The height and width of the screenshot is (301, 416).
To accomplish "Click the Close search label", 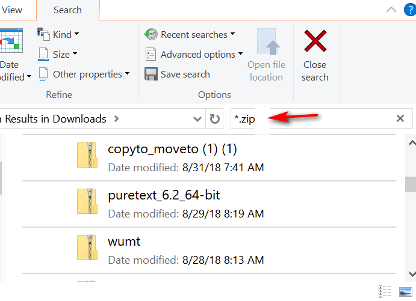I will tap(315, 71).
